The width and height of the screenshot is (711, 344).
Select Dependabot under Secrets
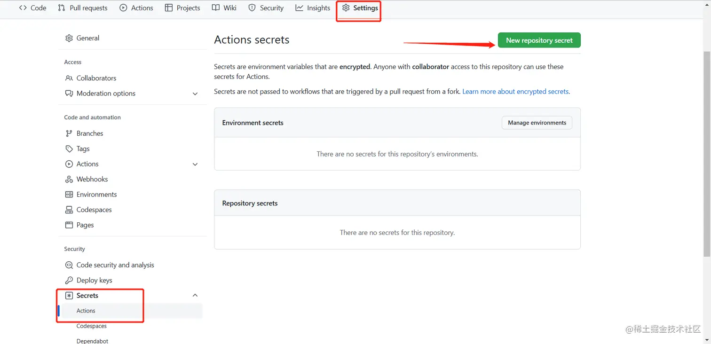pyautogui.click(x=92, y=341)
